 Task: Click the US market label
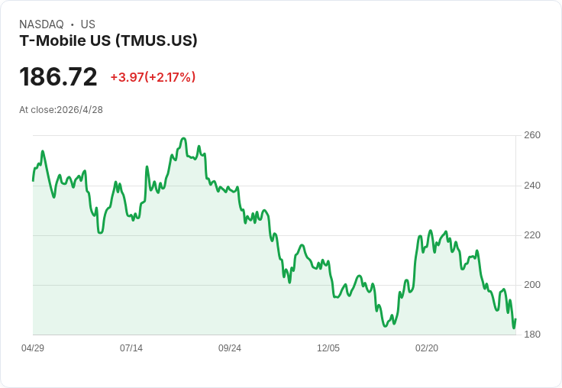tap(88, 24)
